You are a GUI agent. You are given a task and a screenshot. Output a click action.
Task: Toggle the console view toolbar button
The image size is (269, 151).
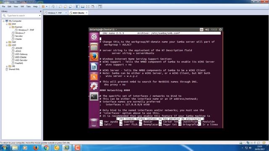[100, 7]
